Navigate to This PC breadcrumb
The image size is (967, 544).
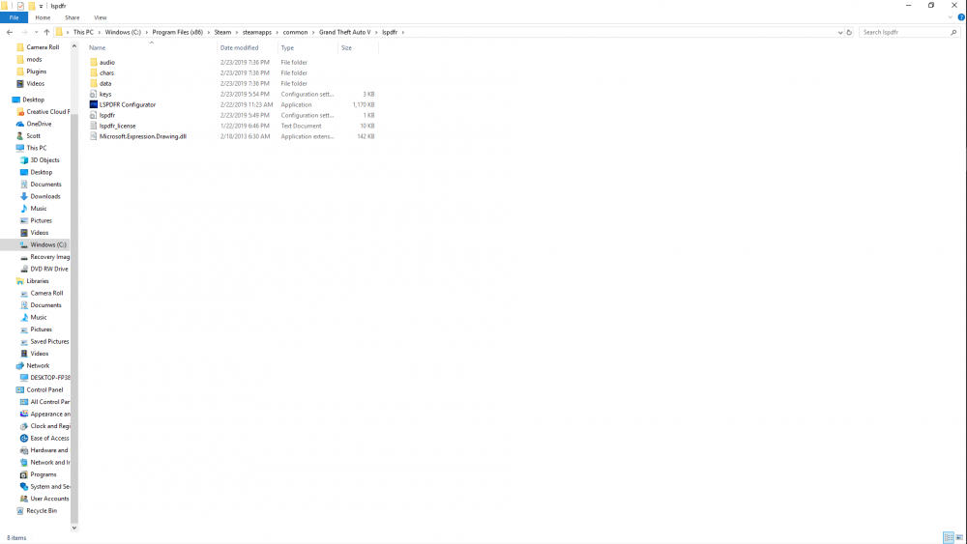pyautogui.click(x=83, y=32)
